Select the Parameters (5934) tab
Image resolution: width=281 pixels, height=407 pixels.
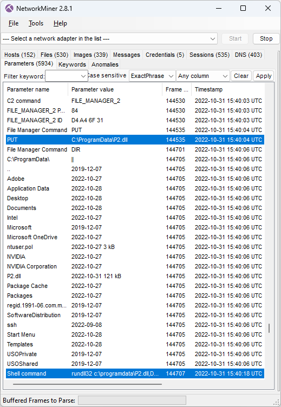[x=29, y=64]
